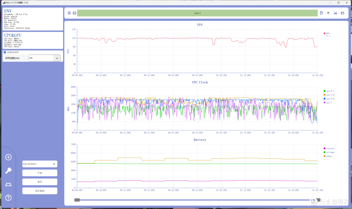Click the 暂停 pause button
Viewport: 352px width, 209px height.
click(x=40, y=182)
